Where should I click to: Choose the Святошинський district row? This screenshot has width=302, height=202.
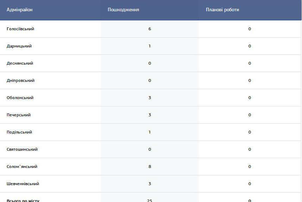[x=151, y=149]
